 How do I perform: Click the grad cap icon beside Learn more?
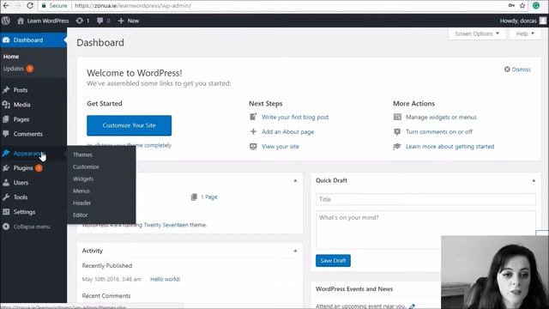pyautogui.click(x=397, y=147)
